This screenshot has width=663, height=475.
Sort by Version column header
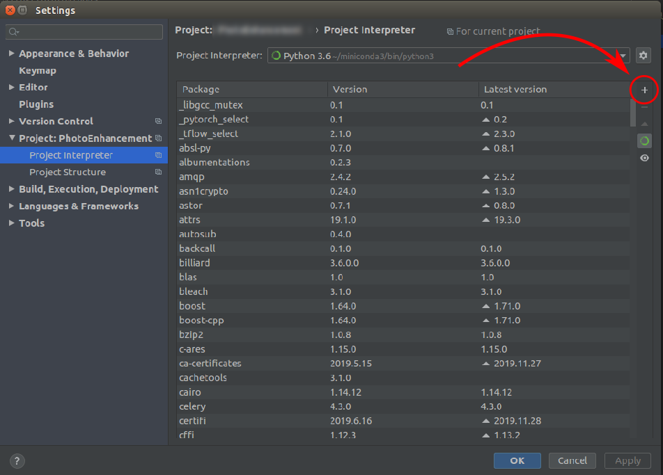[x=403, y=90]
